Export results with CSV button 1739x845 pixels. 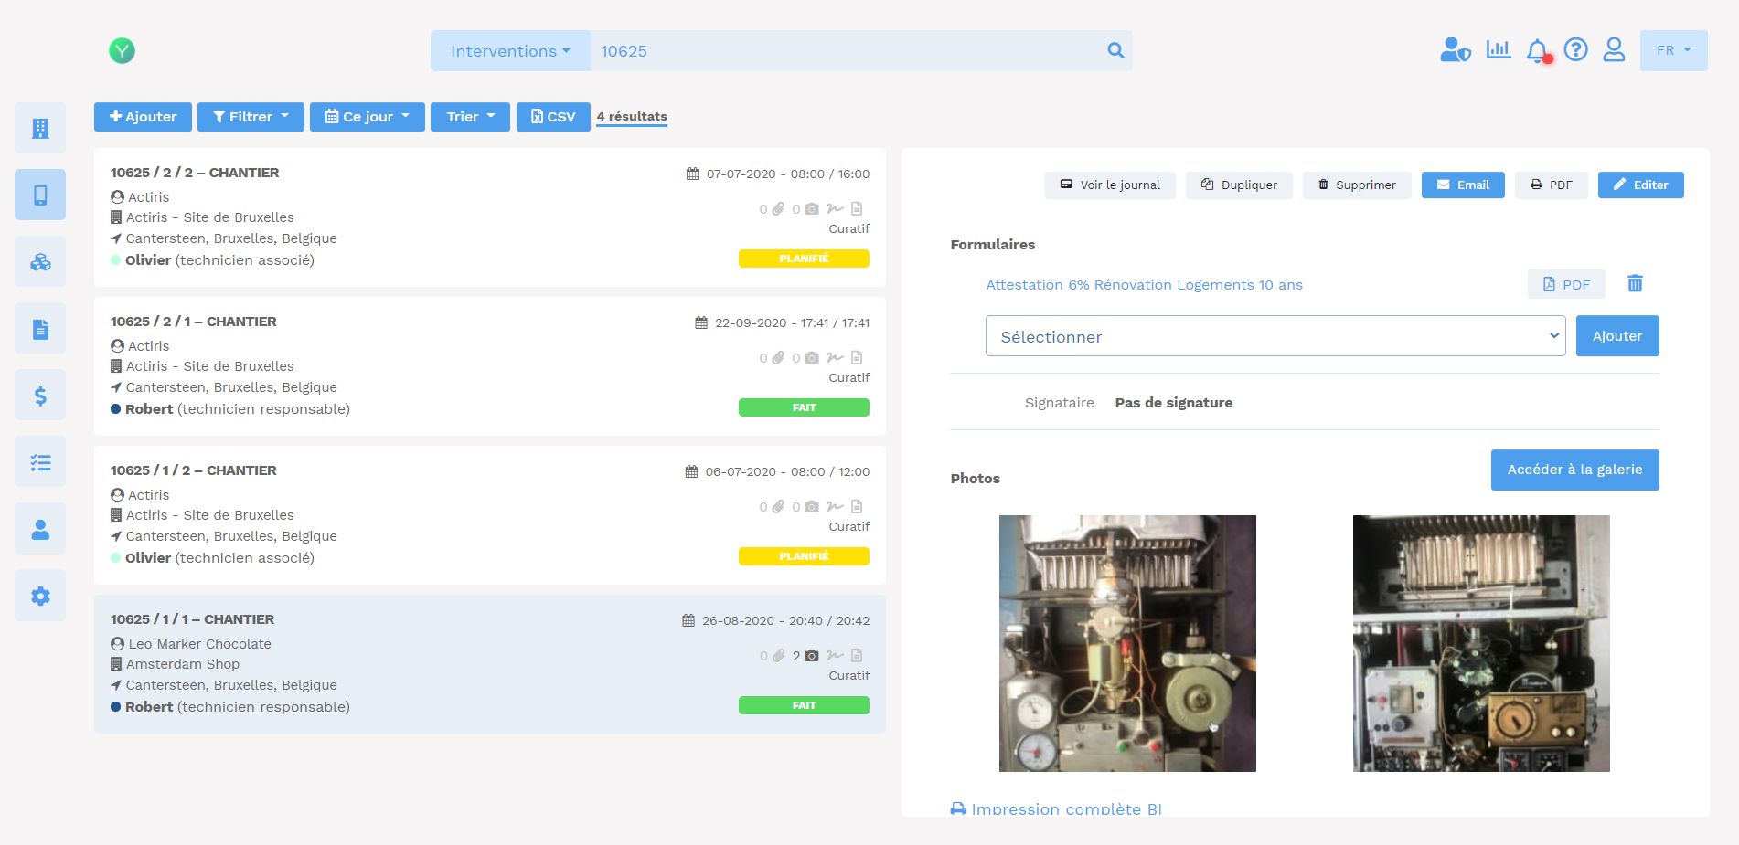tap(553, 117)
